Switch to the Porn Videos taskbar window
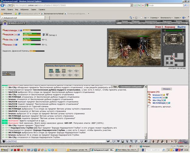190x153 pixels. coord(126,150)
